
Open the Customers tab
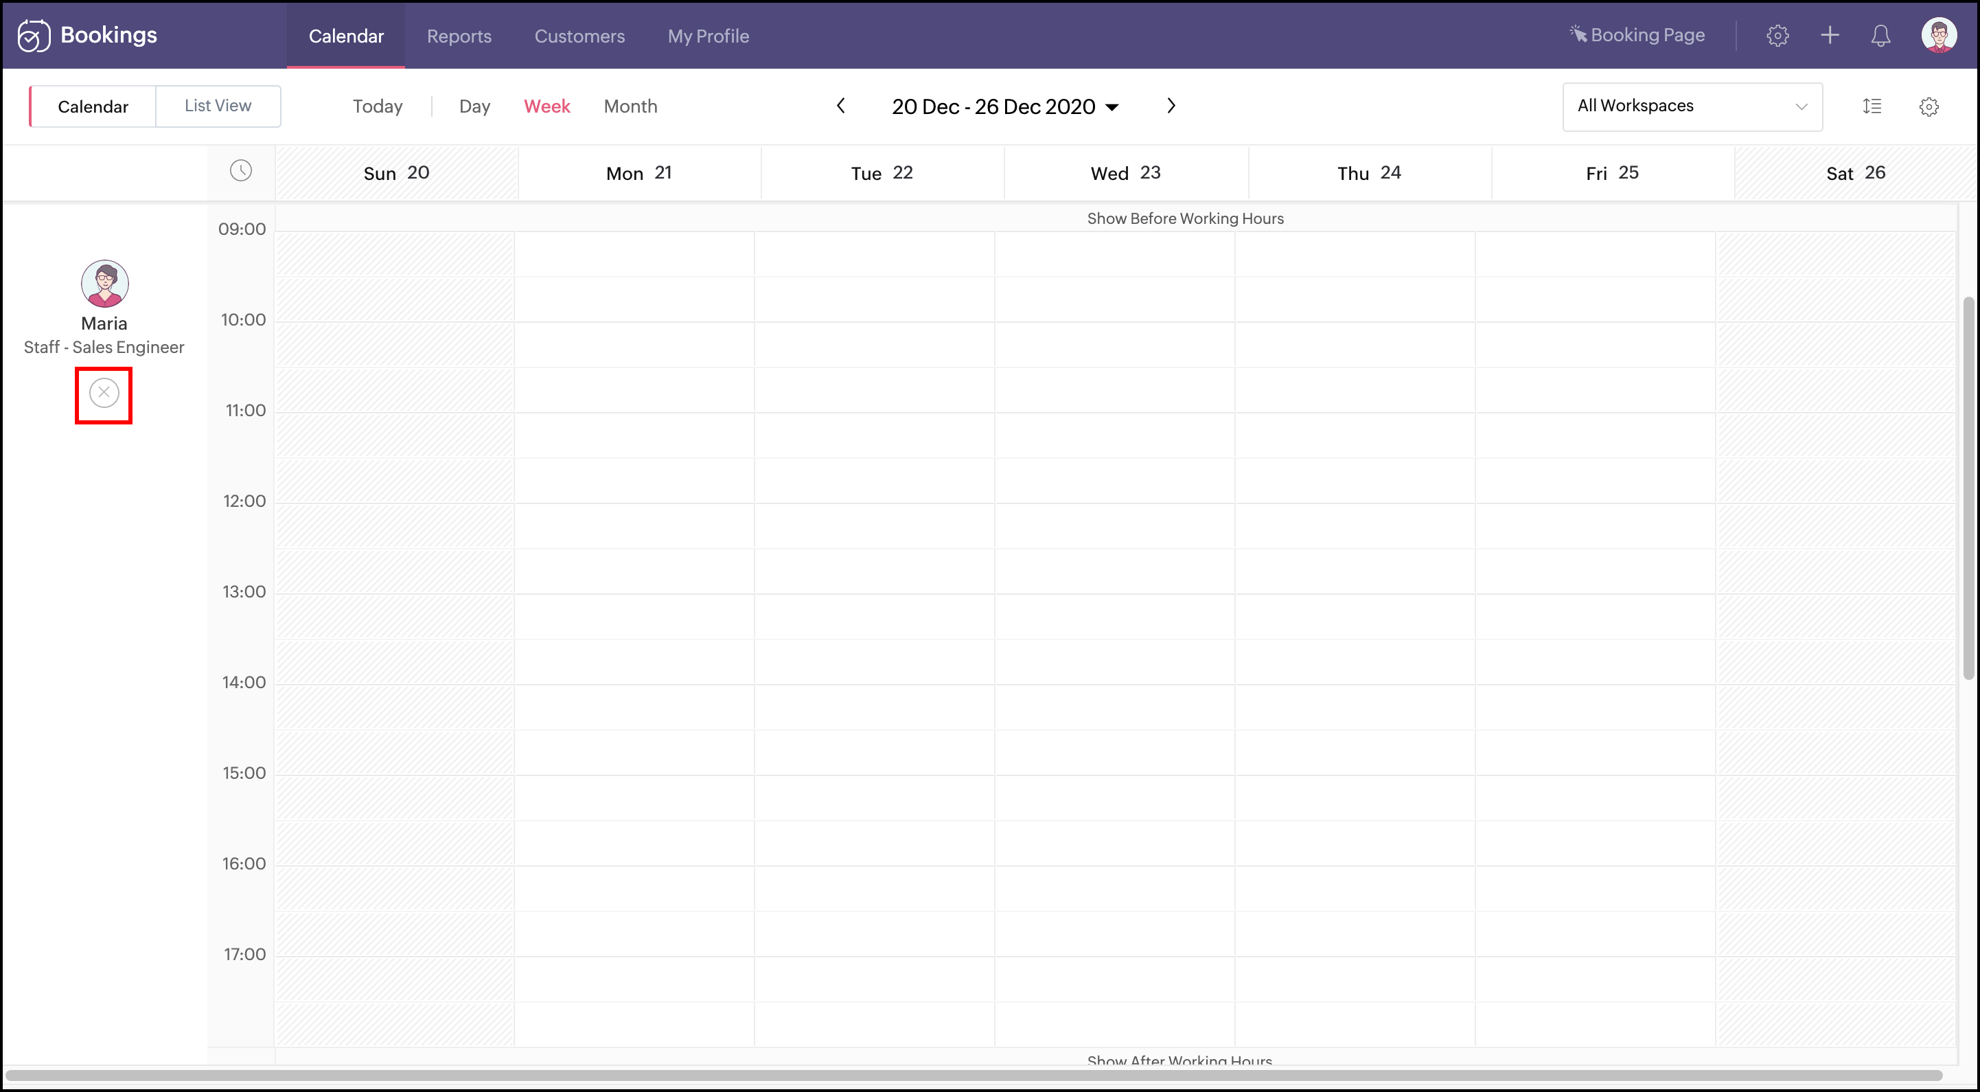point(579,36)
